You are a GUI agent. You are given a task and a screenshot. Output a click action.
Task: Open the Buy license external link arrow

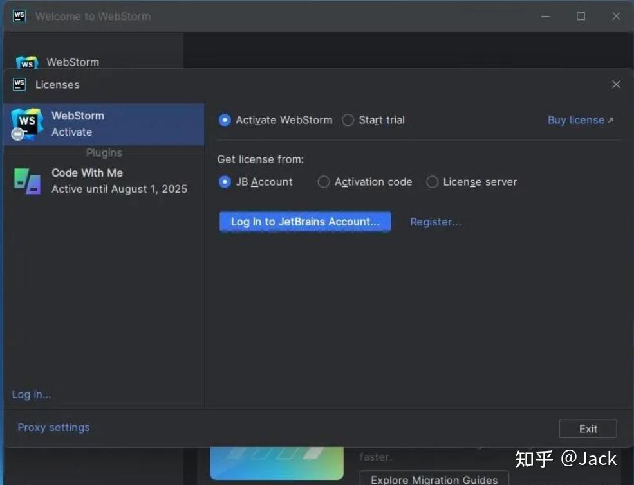(611, 119)
